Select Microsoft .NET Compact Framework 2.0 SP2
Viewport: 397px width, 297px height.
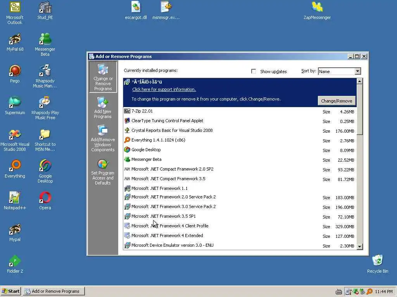(x=240, y=169)
